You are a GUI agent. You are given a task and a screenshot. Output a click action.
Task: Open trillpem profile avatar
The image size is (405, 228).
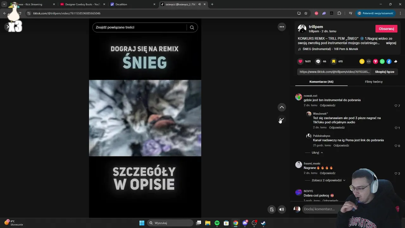302,28
